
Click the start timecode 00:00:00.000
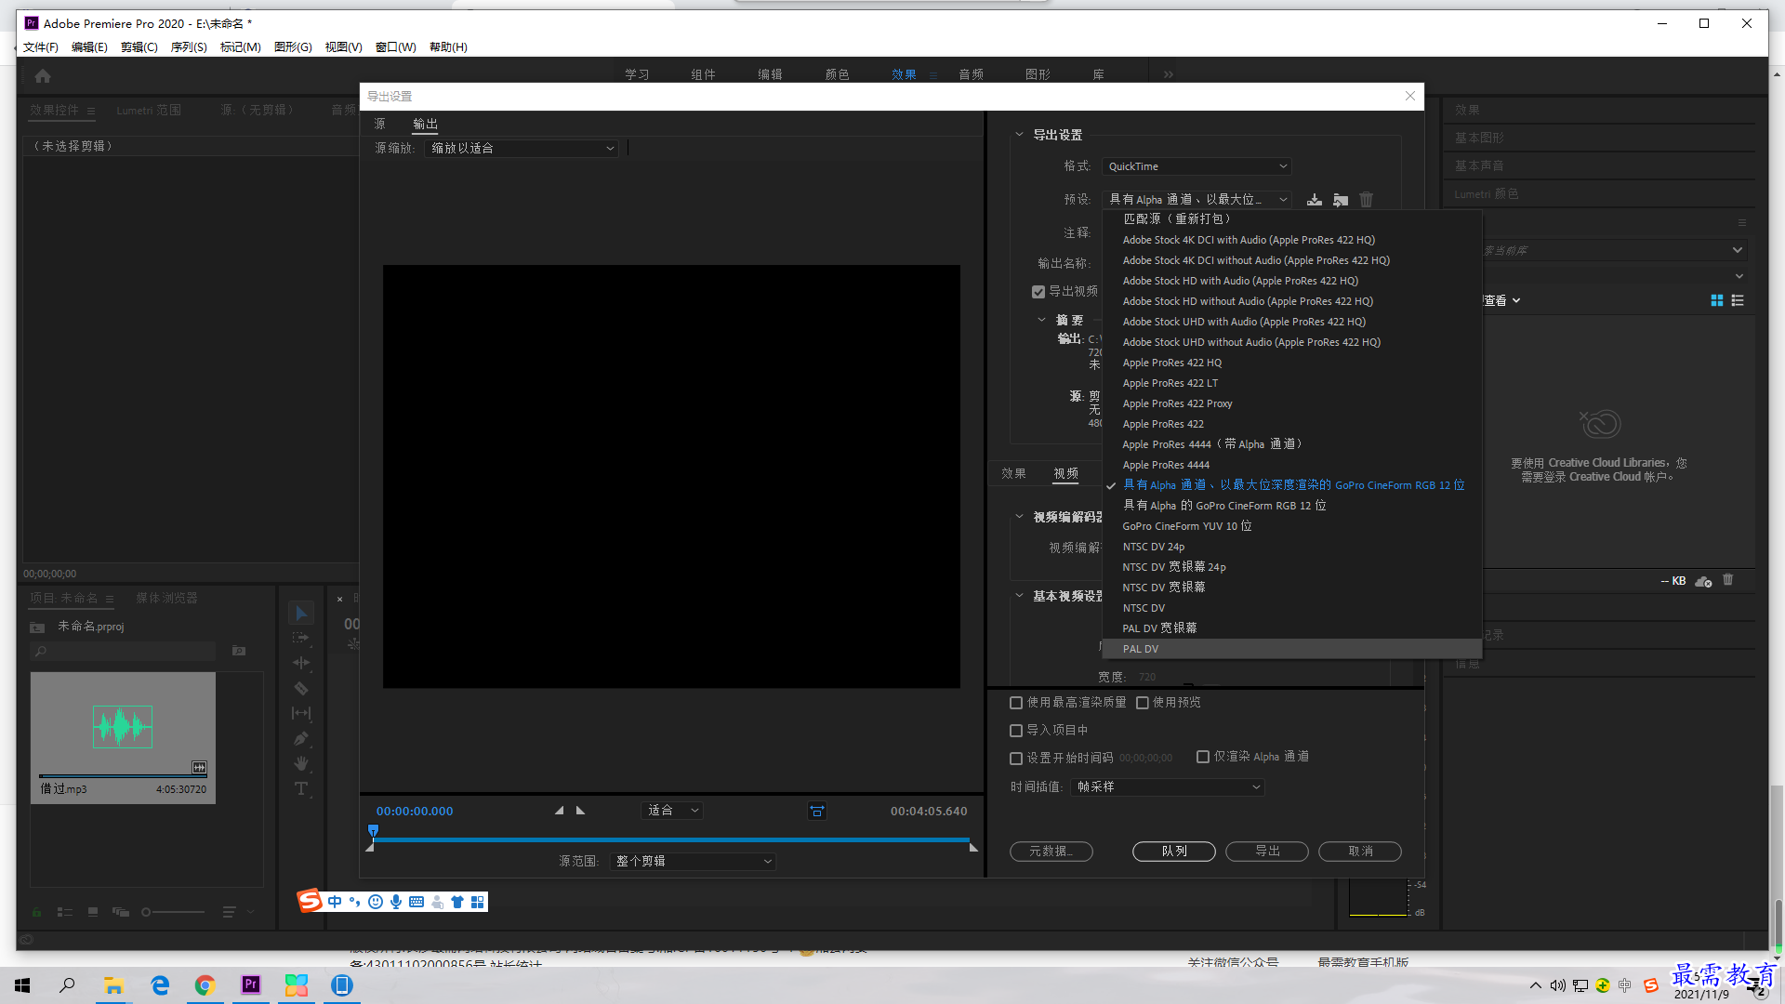[x=415, y=812]
